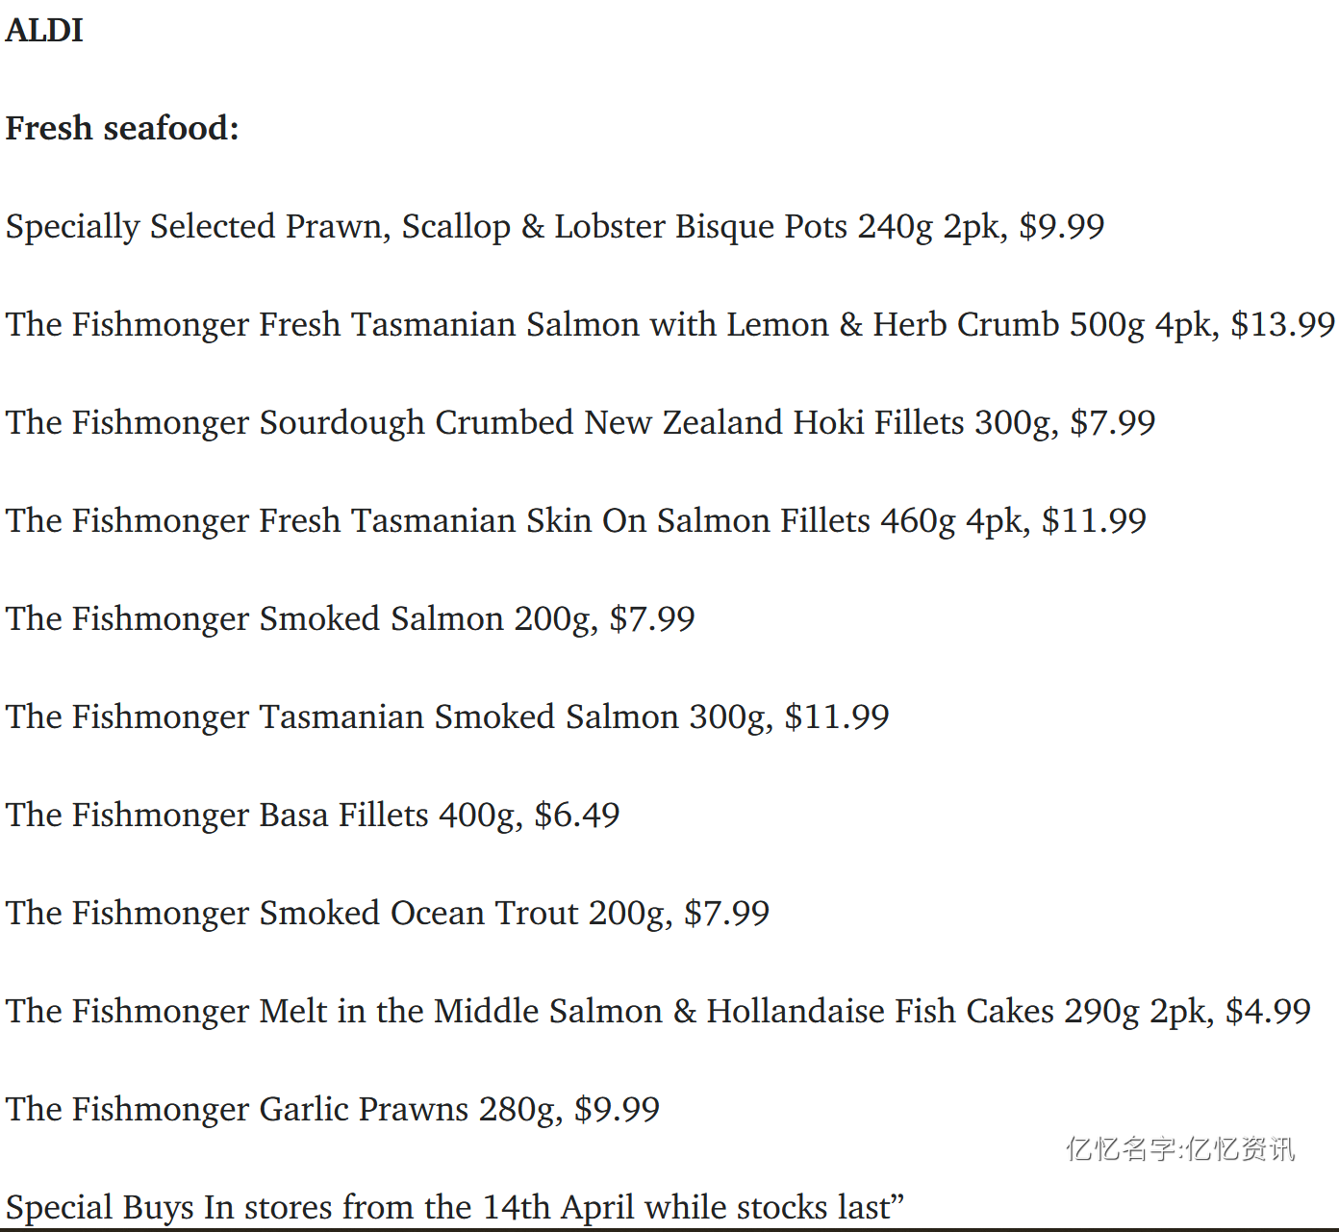Select the Sourdough Crumbed Hoki Fillets line

[x=580, y=423]
